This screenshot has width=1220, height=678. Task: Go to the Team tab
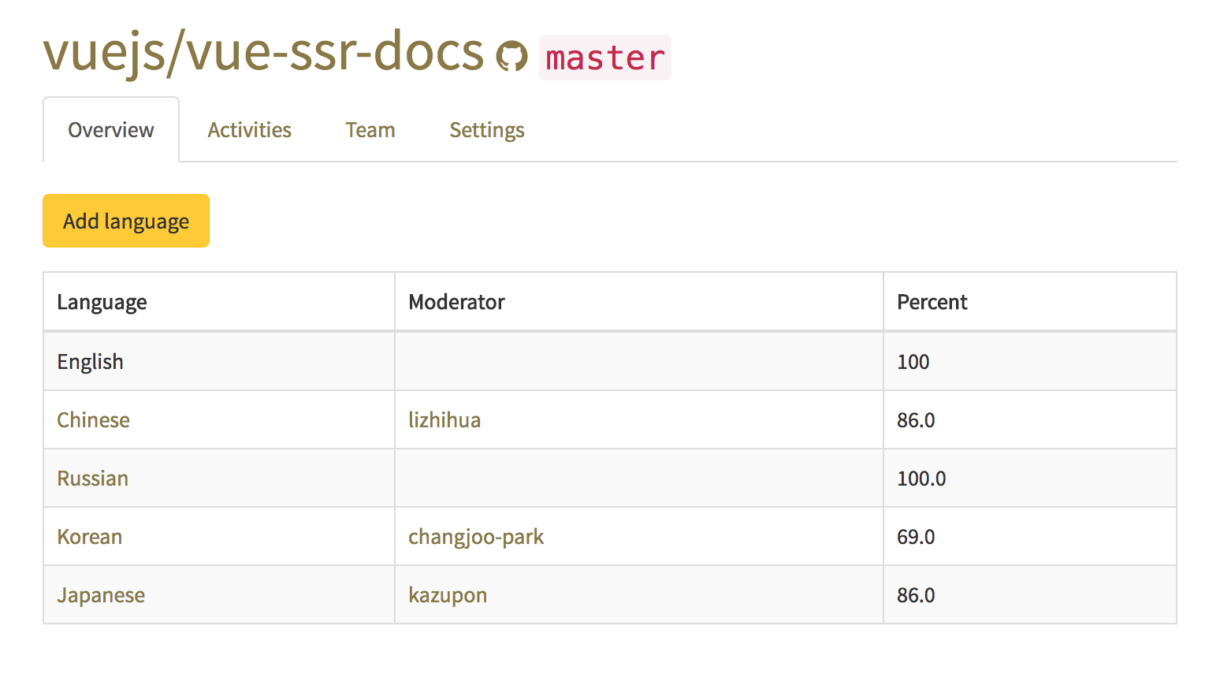(x=370, y=130)
